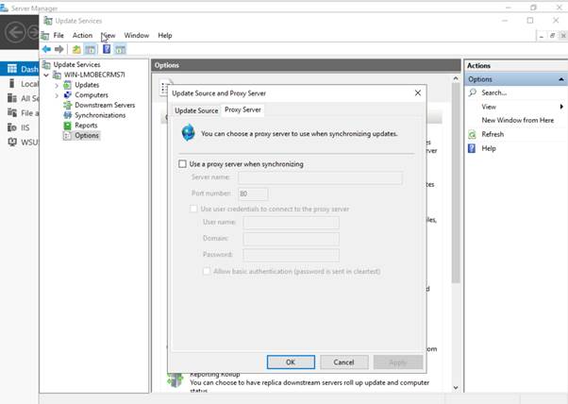Switch to the Update Source tab
Image resolution: width=568 pixels, height=404 pixels.
[x=195, y=110]
